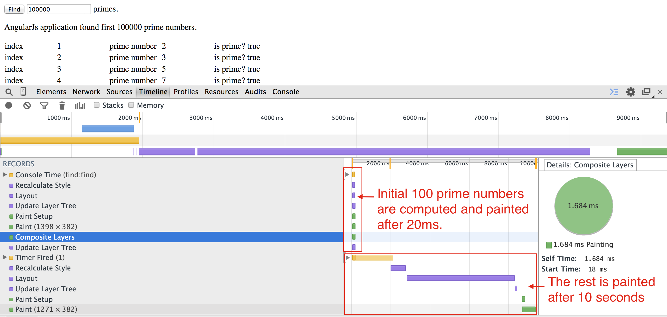This screenshot has width=667, height=317.
Task: Click the record timeline button
Action: [x=9, y=105]
